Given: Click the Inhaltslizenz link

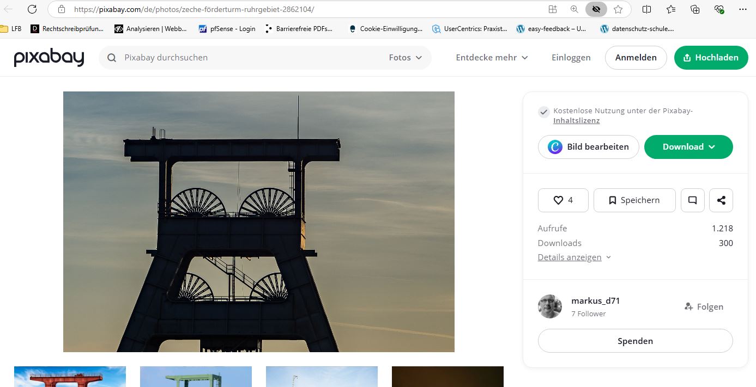Looking at the screenshot, I should (576, 121).
